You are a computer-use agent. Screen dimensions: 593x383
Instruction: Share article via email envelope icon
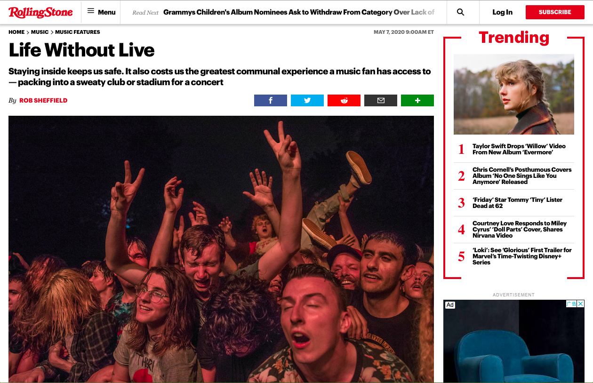[x=381, y=100]
